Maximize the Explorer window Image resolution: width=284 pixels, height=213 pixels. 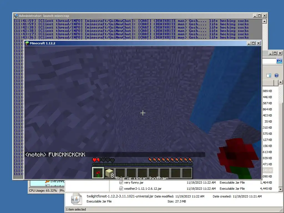click(275, 53)
